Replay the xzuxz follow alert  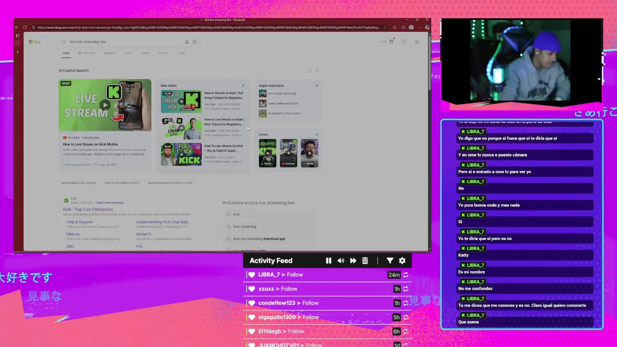click(405, 289)
